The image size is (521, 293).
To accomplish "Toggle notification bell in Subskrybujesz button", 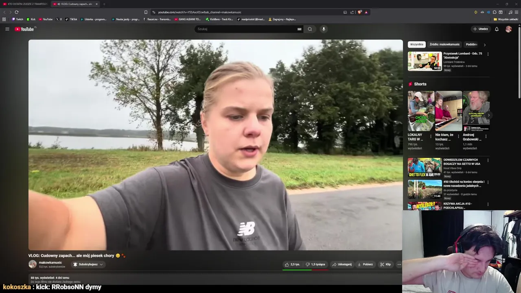I will (75, 265).
